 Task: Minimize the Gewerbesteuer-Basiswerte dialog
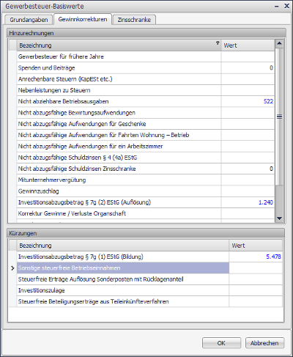[x=276, y=6]
